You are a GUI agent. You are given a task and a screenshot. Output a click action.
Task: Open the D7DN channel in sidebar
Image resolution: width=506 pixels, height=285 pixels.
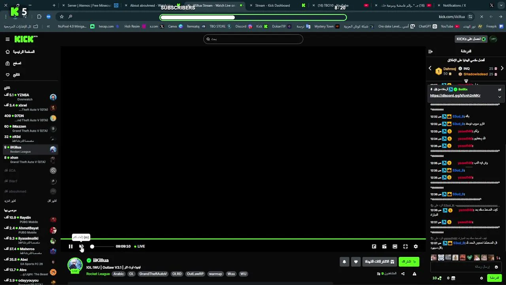coord(30,118)
